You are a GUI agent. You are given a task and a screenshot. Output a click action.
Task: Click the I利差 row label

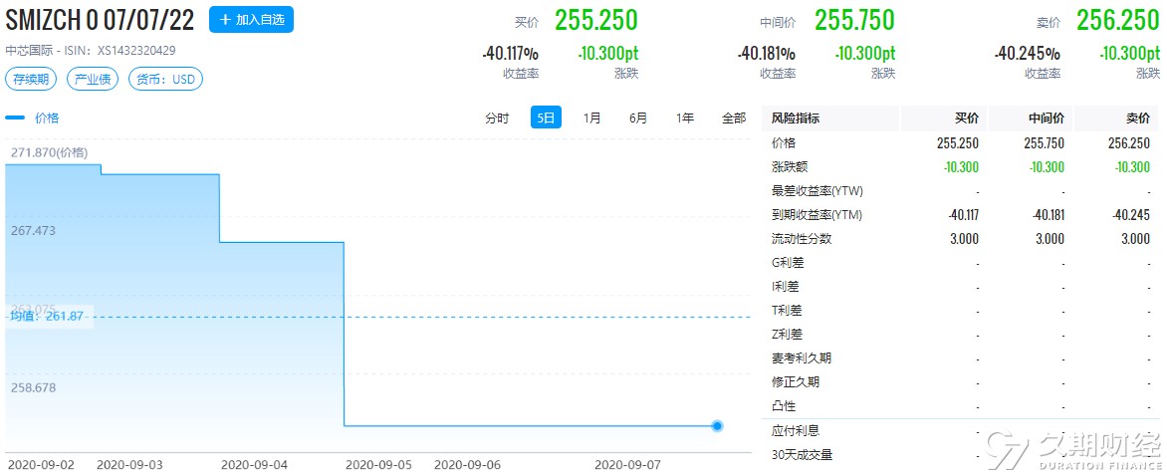(787, 286)
